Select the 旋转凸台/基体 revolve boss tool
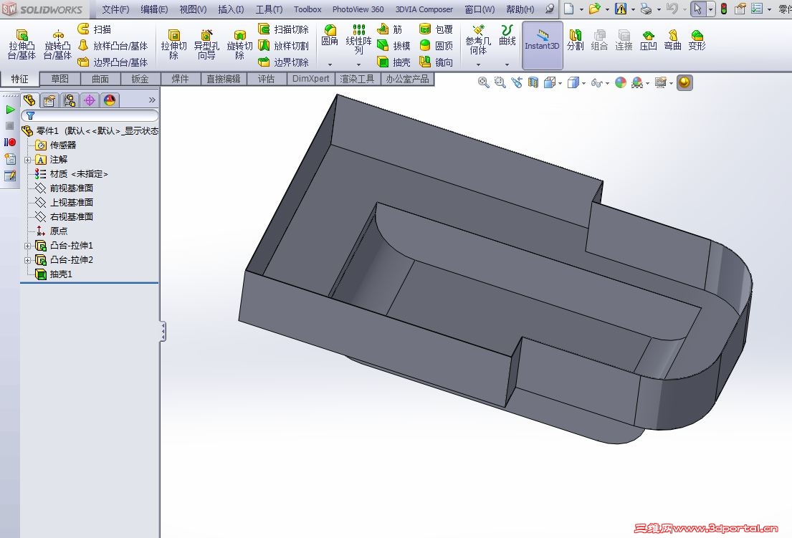 57,44
